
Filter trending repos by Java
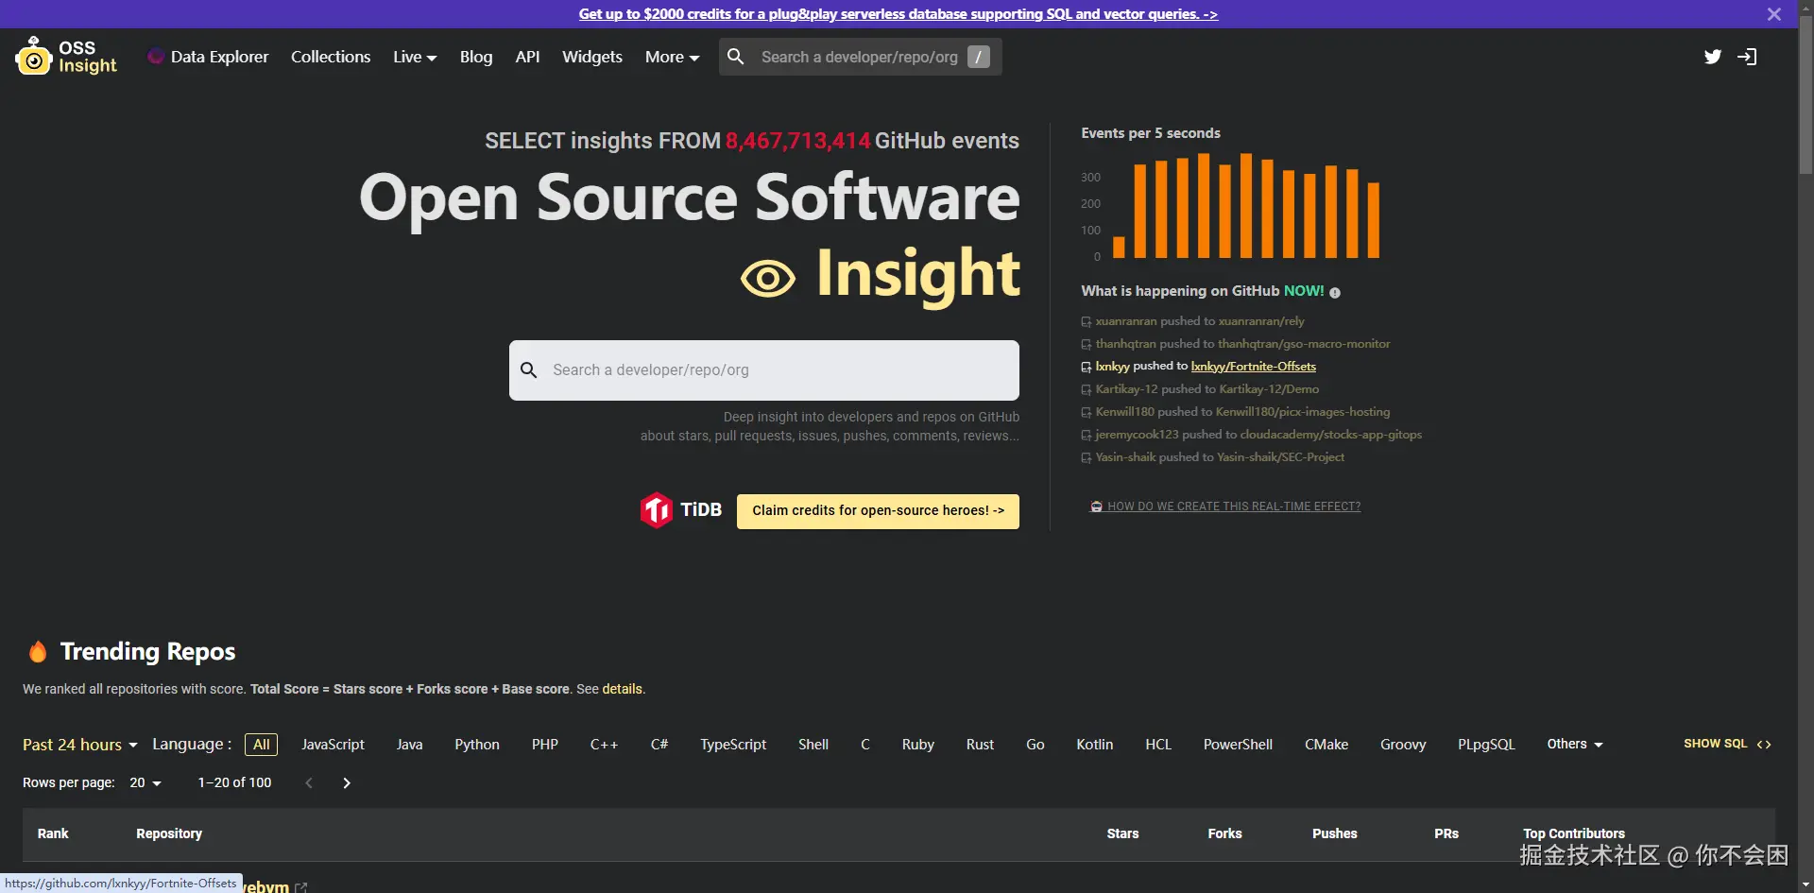(409, 745)
